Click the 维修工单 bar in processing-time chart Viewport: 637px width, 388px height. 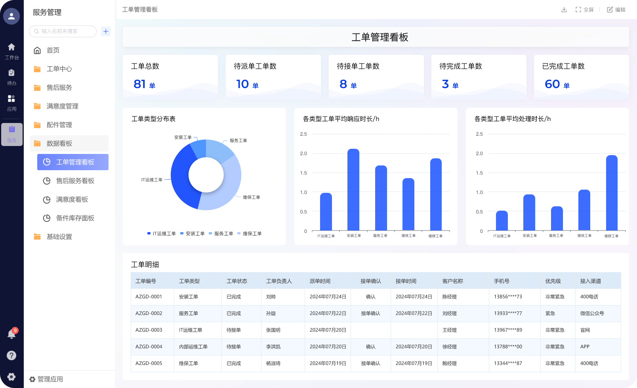click(x=612, y=193)
